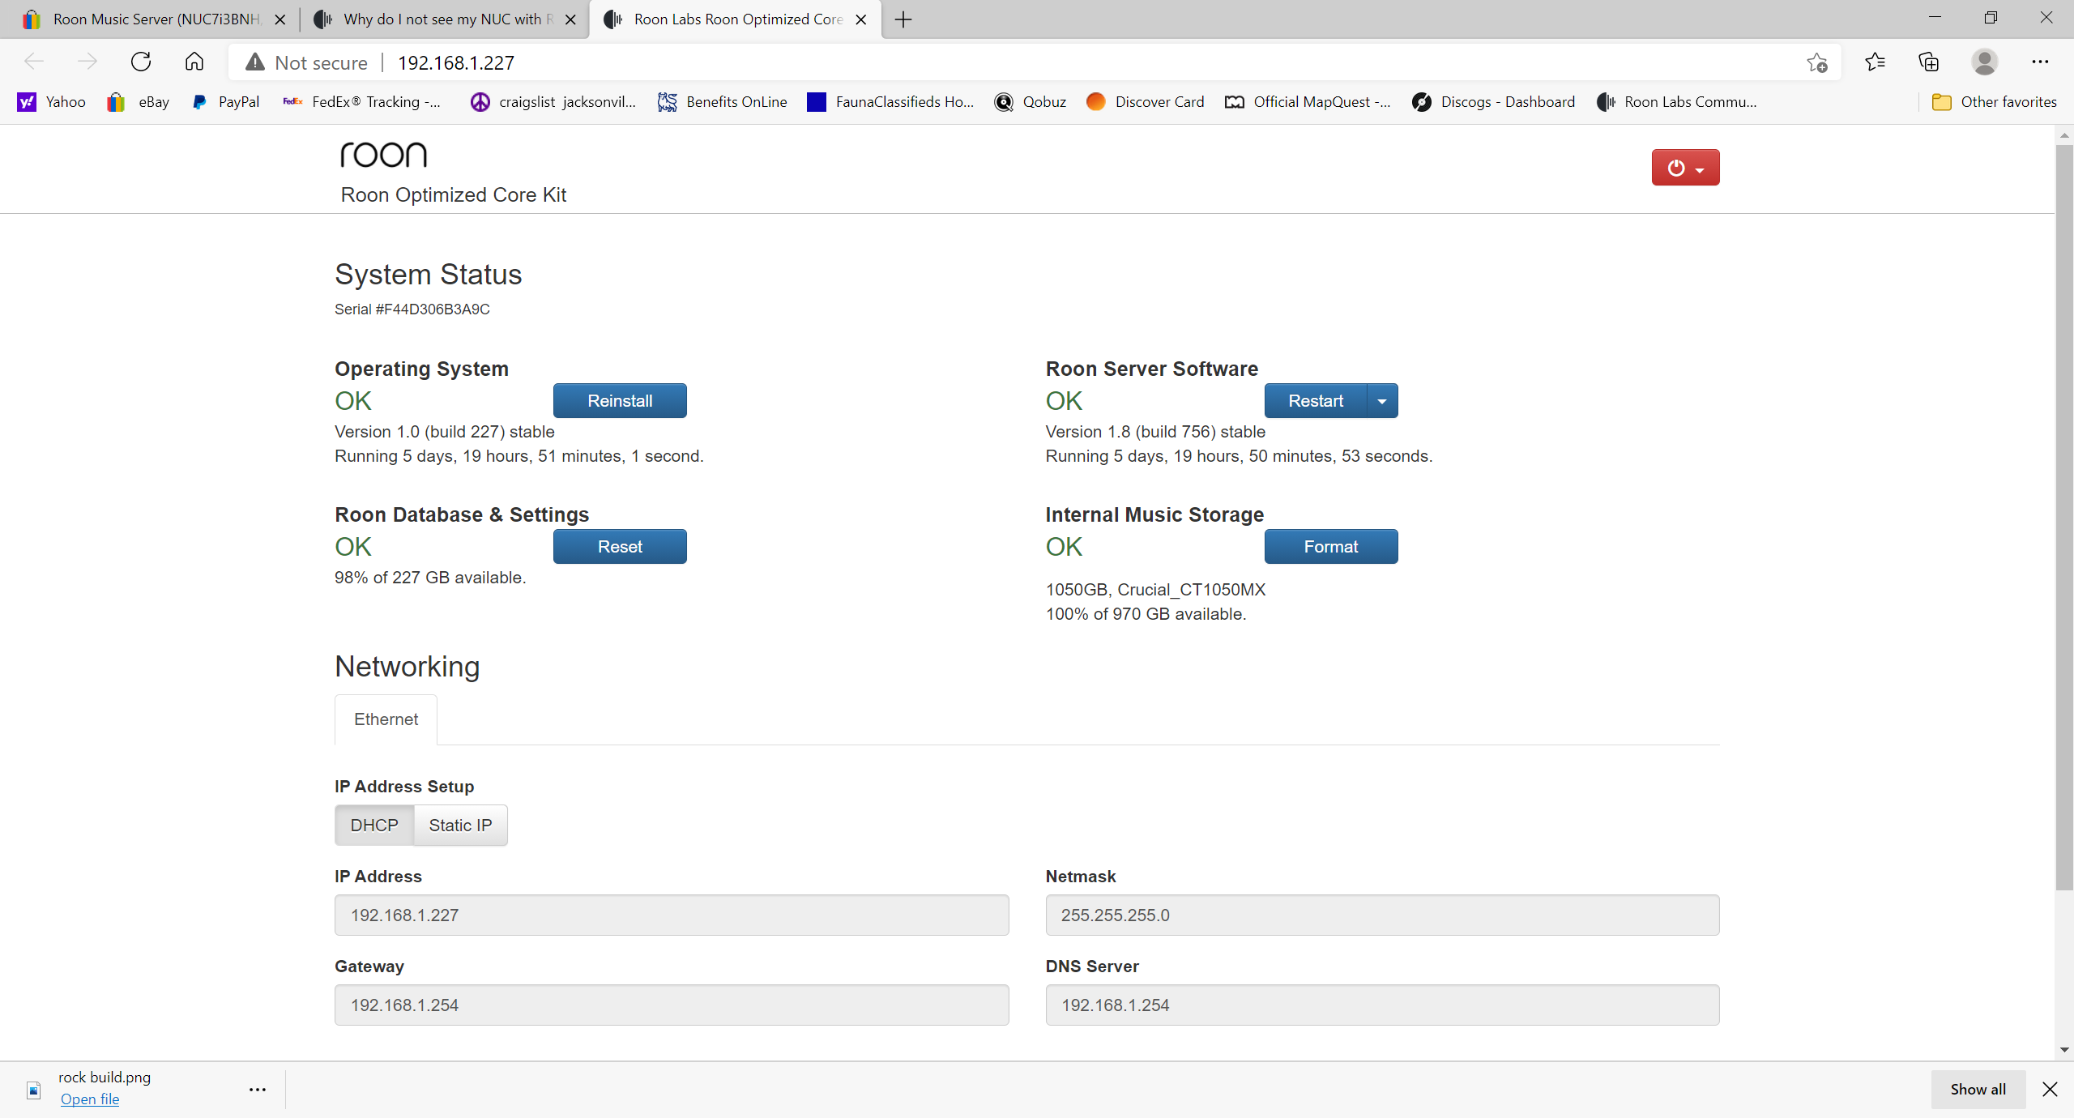This screenshot has width=2074, height=1118.
Task: Close the Roon Optimized Core tab
Action: 861,19
